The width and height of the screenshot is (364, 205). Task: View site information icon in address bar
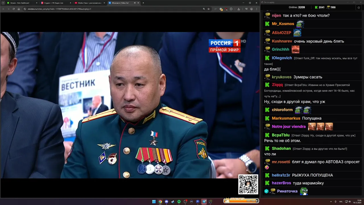(25, 9)
